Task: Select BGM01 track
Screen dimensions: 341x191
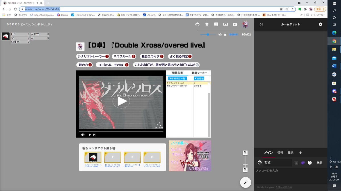Action: (x=234, y=35)
